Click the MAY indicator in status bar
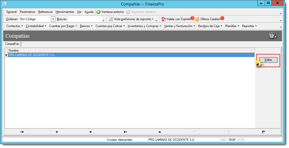This screenshot has width=289, height=148. 224,140
